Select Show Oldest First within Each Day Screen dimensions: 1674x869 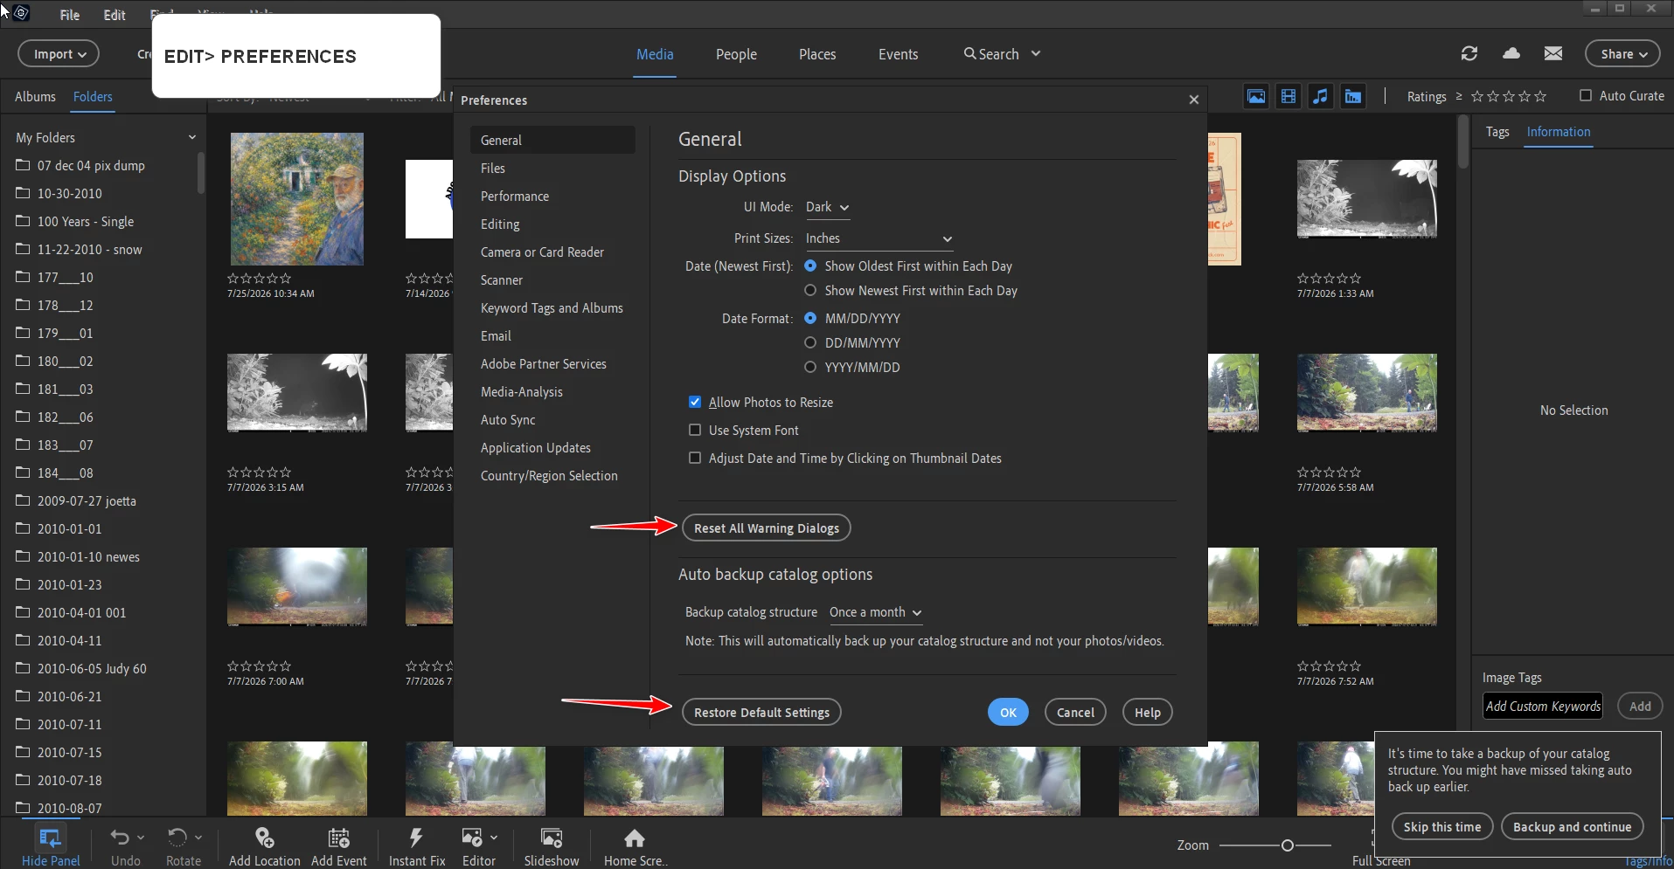810,266
